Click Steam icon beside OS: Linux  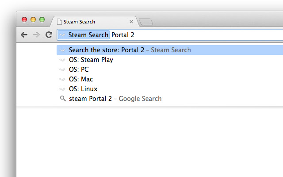click(x=62, y=89)
